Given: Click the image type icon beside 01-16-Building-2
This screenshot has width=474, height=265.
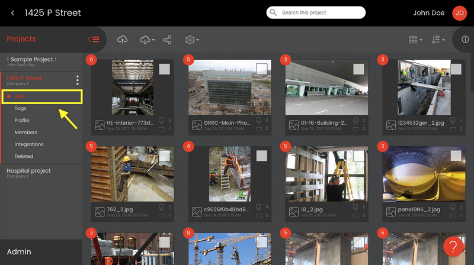Looking at the screenshot, I should [294, 125].
